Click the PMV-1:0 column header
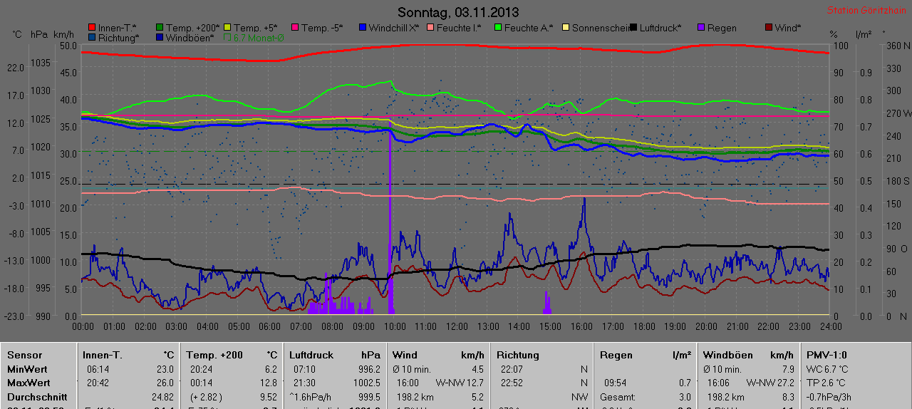This screenshot has height=409, width=912. [826, 355]
